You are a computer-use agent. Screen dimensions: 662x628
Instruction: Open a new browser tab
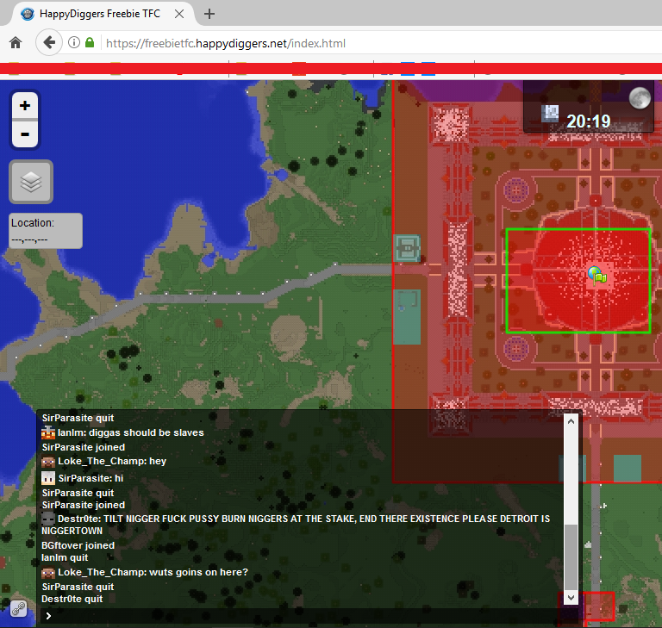[209, 14]
